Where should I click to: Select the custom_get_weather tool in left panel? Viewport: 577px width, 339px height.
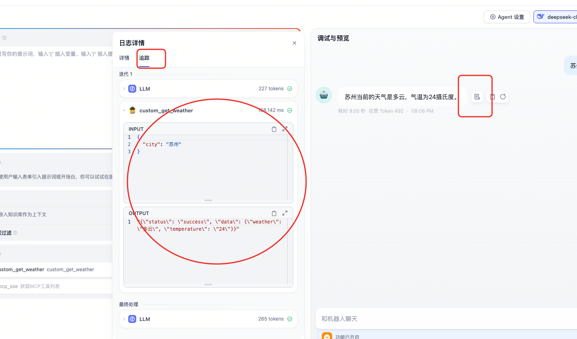pyautogui.click(x=40, y=269)
